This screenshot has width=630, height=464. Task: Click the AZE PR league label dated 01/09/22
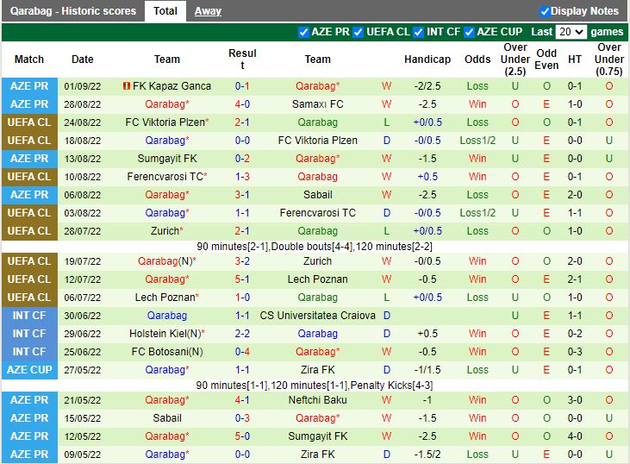pos(29,86)
